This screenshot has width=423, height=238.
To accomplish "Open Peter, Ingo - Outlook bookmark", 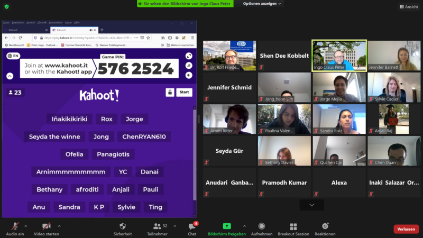I will coord(42,45).
